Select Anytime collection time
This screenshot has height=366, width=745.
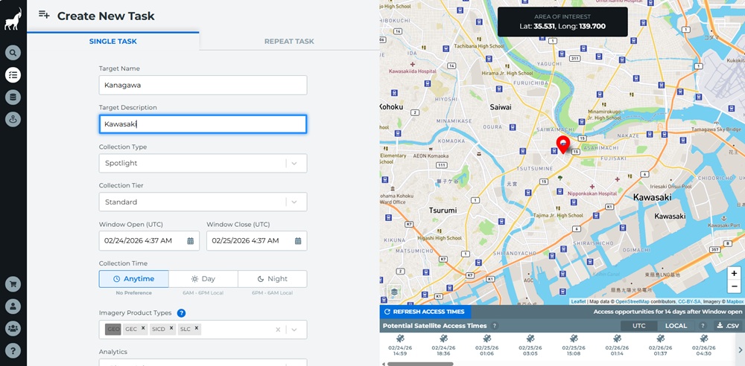(134, 279)
